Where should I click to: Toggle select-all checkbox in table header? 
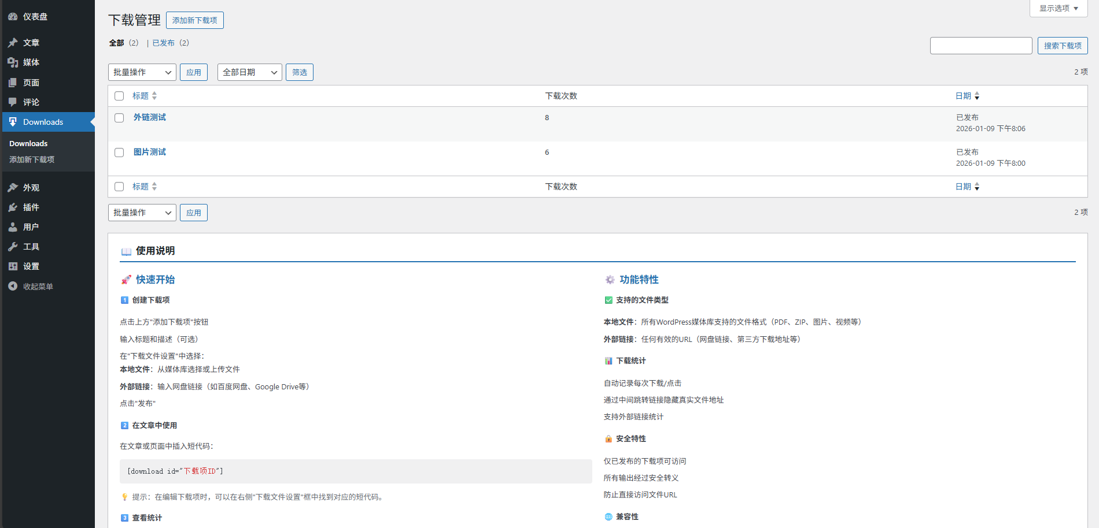[x=119, y=96]
